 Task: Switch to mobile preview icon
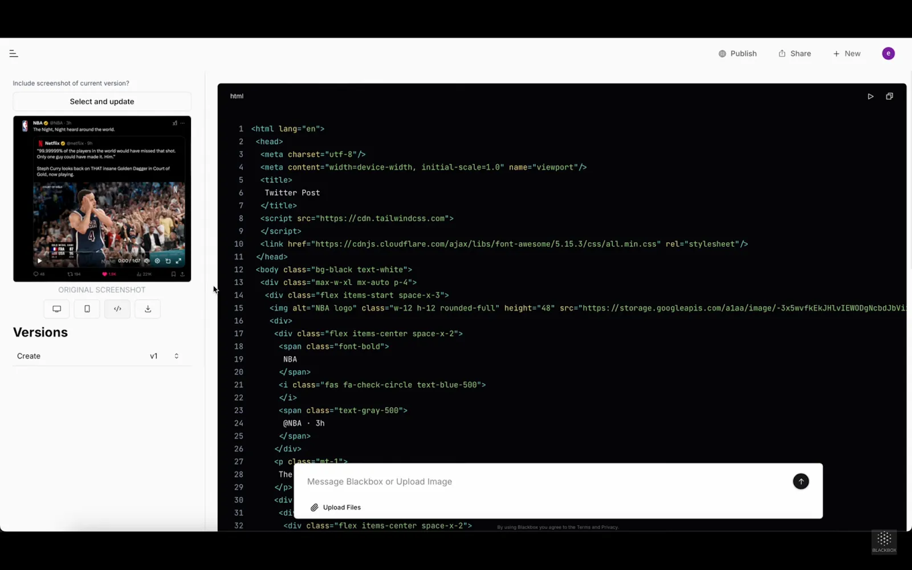click(x=87, y=309)
